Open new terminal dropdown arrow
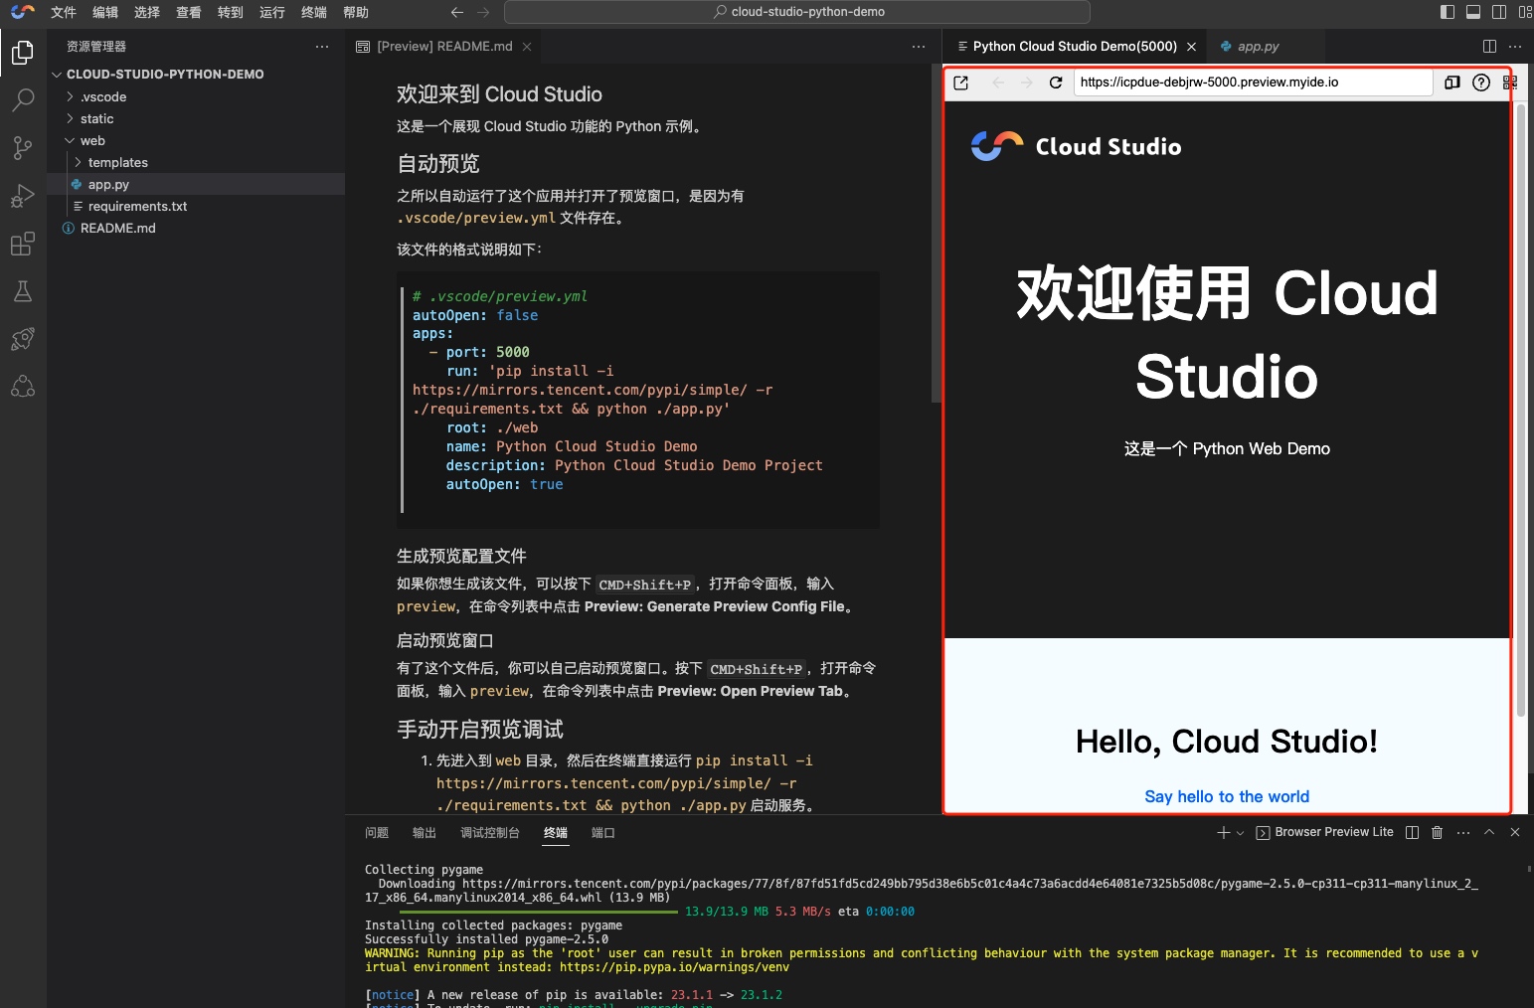 (x=1240, y=833)
